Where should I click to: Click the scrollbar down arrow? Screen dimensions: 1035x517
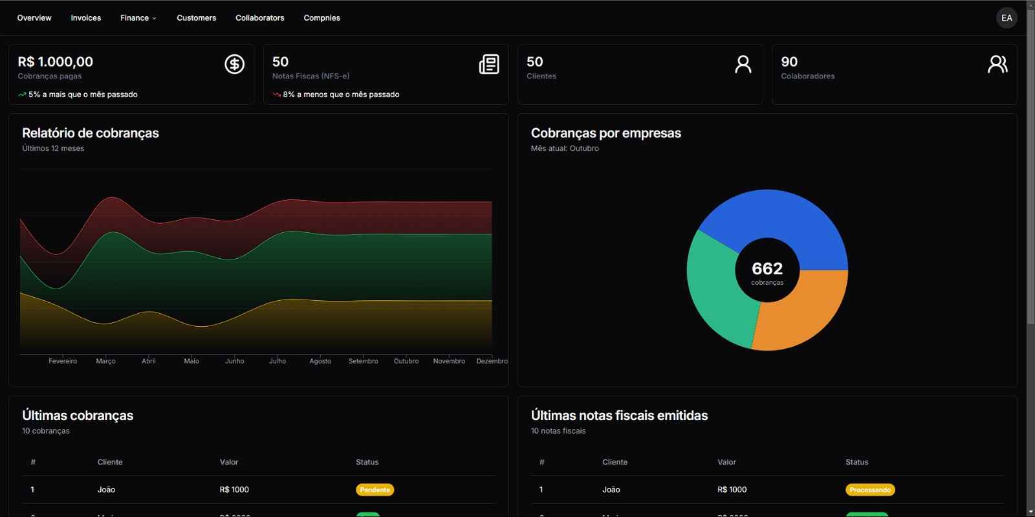1030,512
